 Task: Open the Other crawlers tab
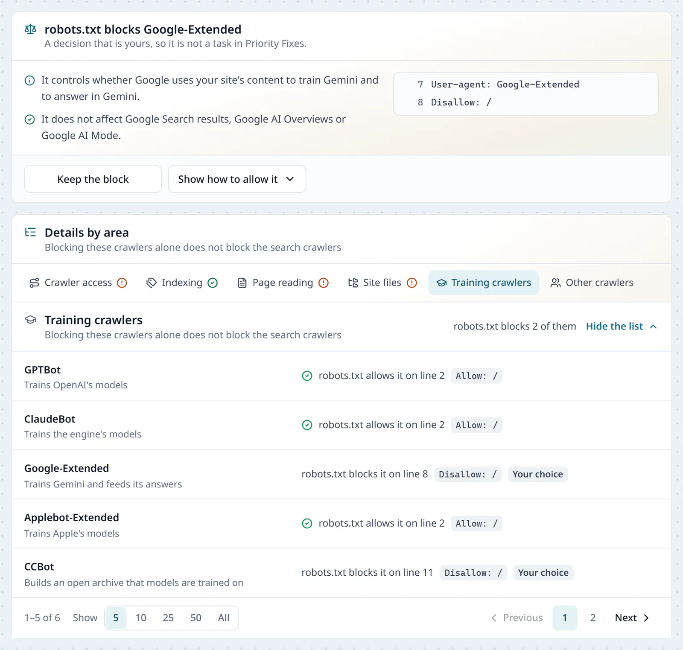(592, 283)
